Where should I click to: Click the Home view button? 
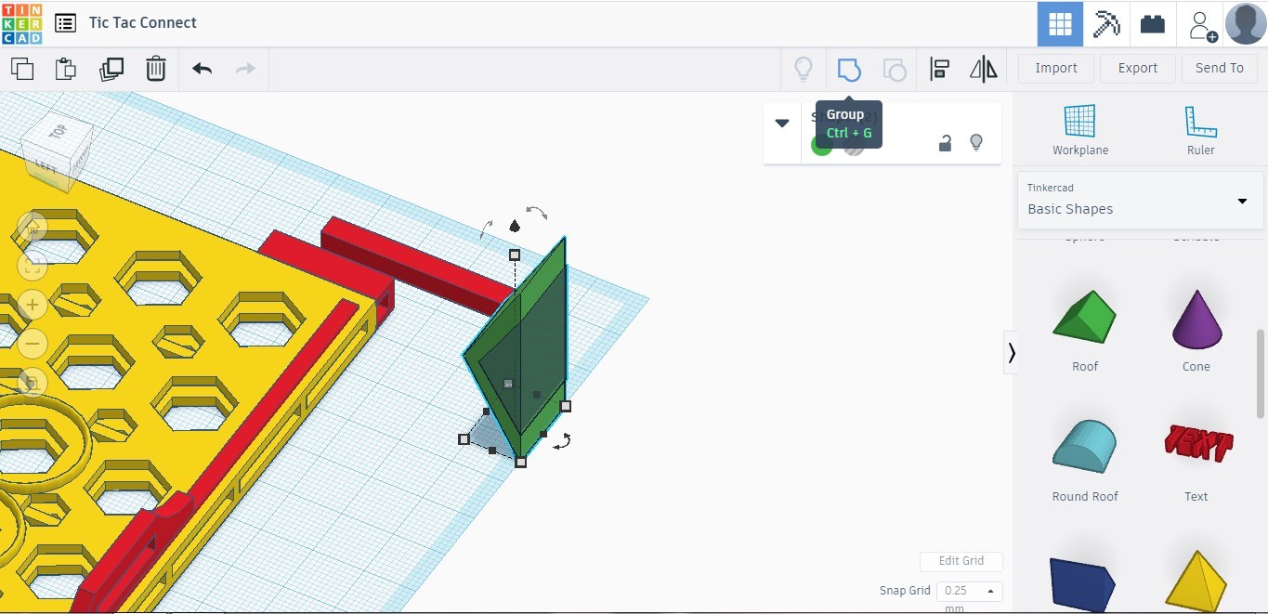(x=33, y=226)
